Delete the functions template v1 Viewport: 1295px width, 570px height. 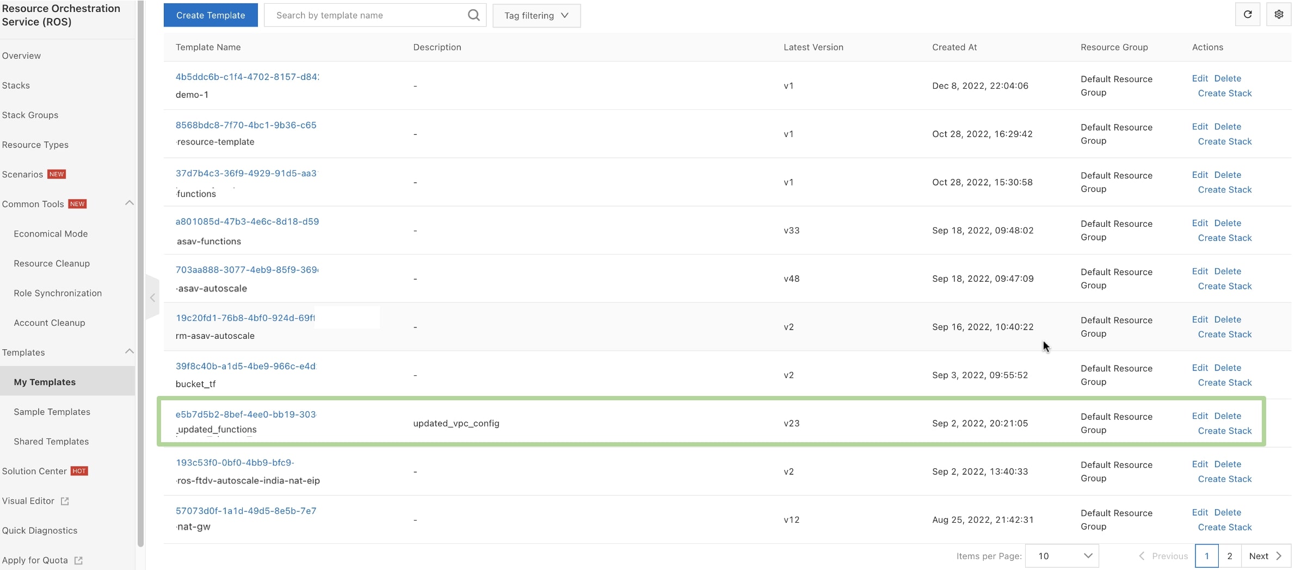pyautogui.click(x=1228, y=175)
